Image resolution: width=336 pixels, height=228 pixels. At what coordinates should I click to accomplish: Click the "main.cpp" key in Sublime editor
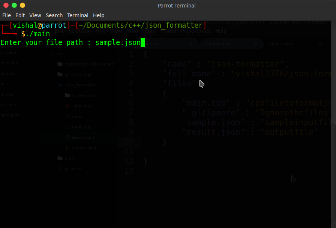206,103
